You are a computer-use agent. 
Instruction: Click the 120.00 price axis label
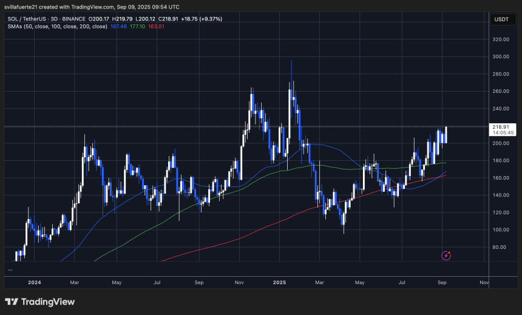pos(501,212)
